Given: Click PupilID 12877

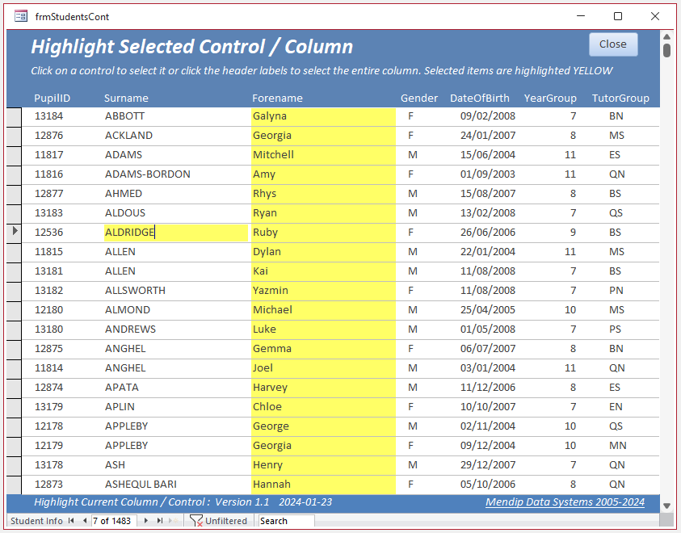Looking at the screenshot, I should pyautogui.click(x=48, y=194).
